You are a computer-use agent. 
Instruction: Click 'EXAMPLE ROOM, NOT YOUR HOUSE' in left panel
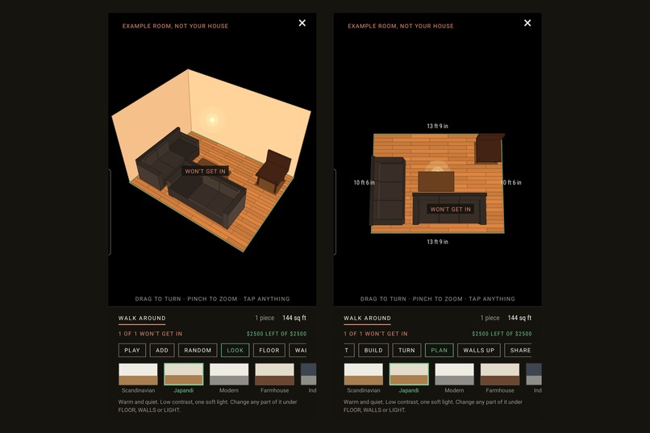click(x=175, y=26)
